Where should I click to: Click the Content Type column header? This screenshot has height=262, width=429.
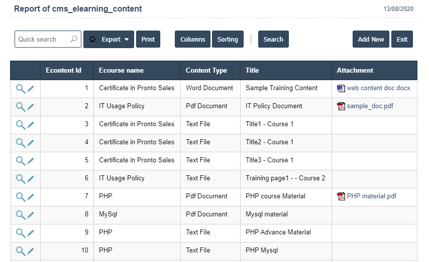click(206, 71)
